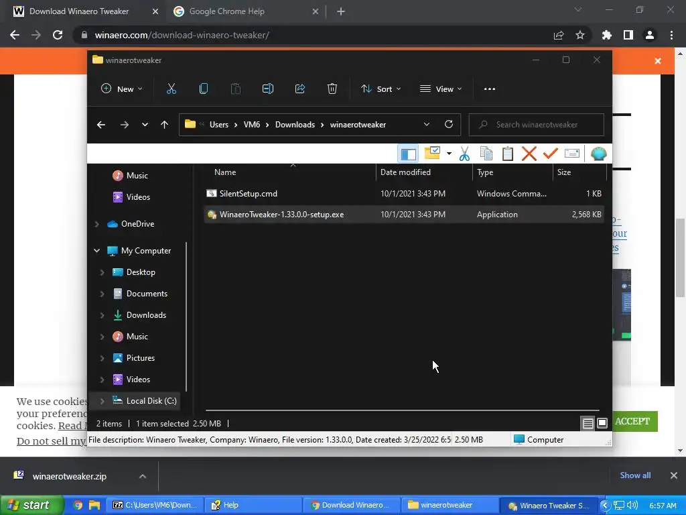The height and width of the screenshot is (515, 686).
Task: Open the folder options dropdown arrow
Action: pyautogui.click(x=449, y=154)
